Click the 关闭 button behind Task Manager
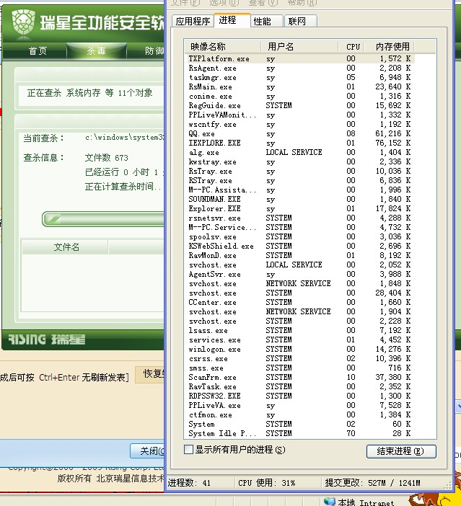461x506 pixels. point(147,450)
